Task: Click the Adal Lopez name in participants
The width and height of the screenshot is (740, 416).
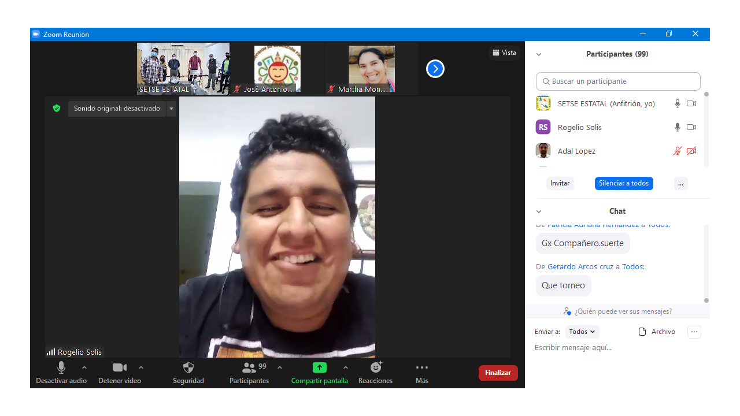Action: (576, 151)
